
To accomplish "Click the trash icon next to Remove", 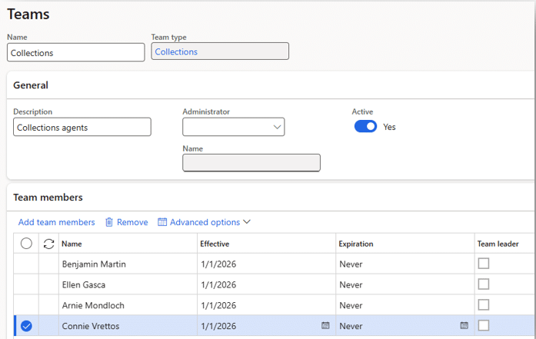I will 109,222.
